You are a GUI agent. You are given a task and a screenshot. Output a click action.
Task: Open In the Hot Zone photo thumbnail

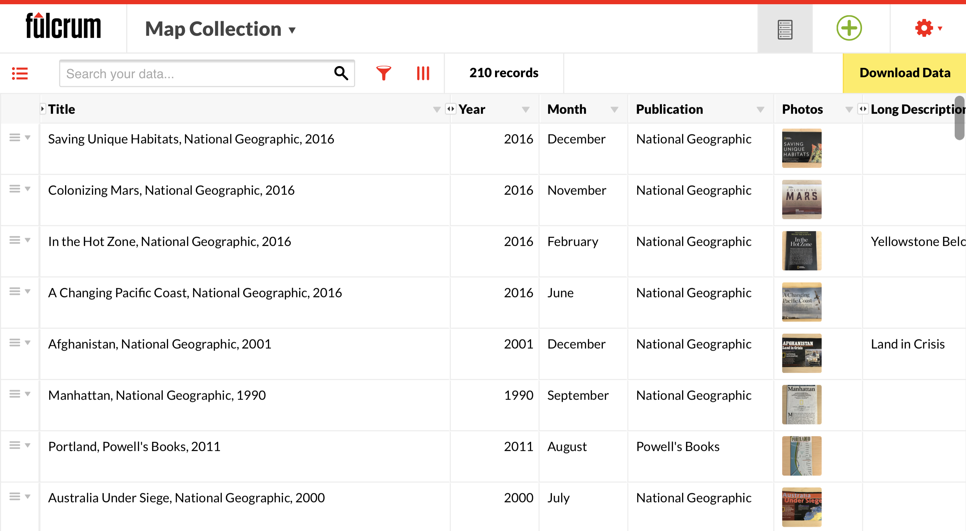point(802,251)
